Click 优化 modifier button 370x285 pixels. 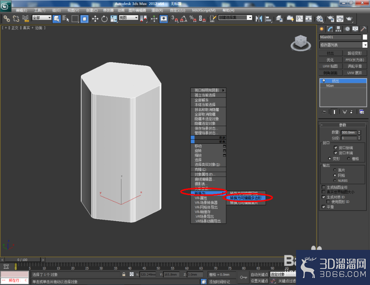(x=330, y=60)
